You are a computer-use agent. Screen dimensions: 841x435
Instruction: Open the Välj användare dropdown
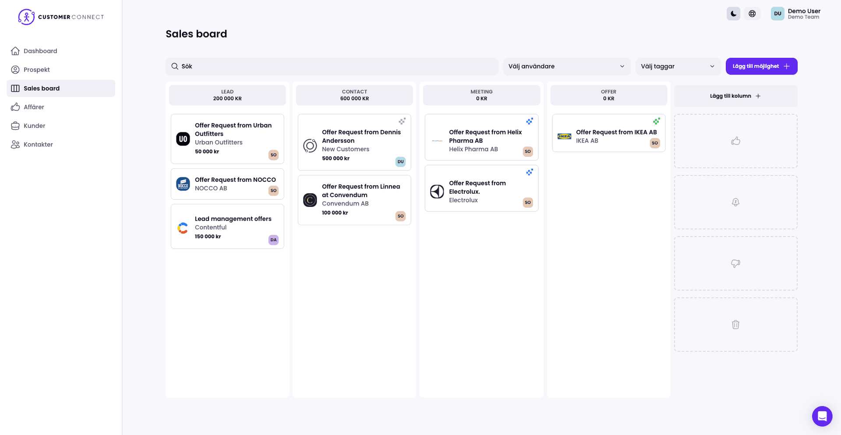point(566,66)
